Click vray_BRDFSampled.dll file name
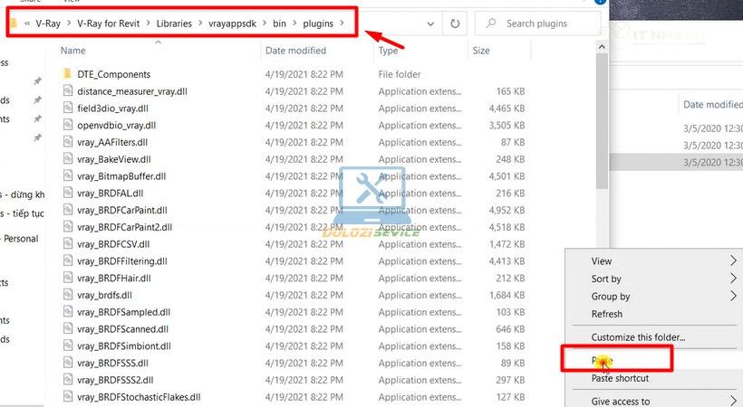The image size is (743, 407). (x=123, y=312)
